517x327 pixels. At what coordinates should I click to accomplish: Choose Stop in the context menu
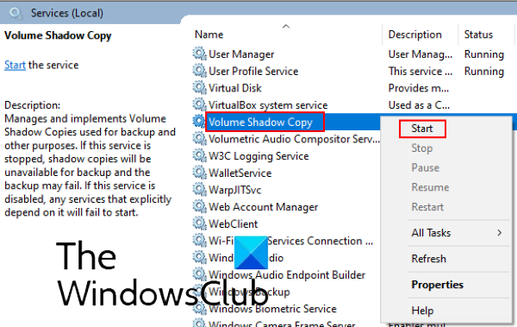pyautogui.click(x=421, y=148)
